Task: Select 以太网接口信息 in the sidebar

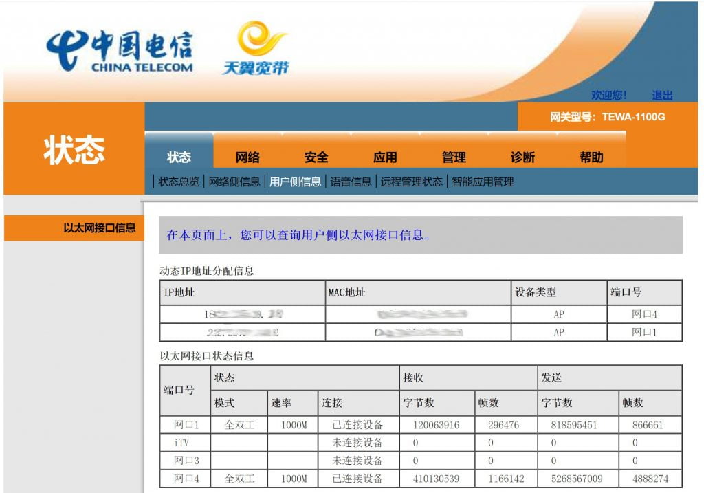Action: pos(100,228)
